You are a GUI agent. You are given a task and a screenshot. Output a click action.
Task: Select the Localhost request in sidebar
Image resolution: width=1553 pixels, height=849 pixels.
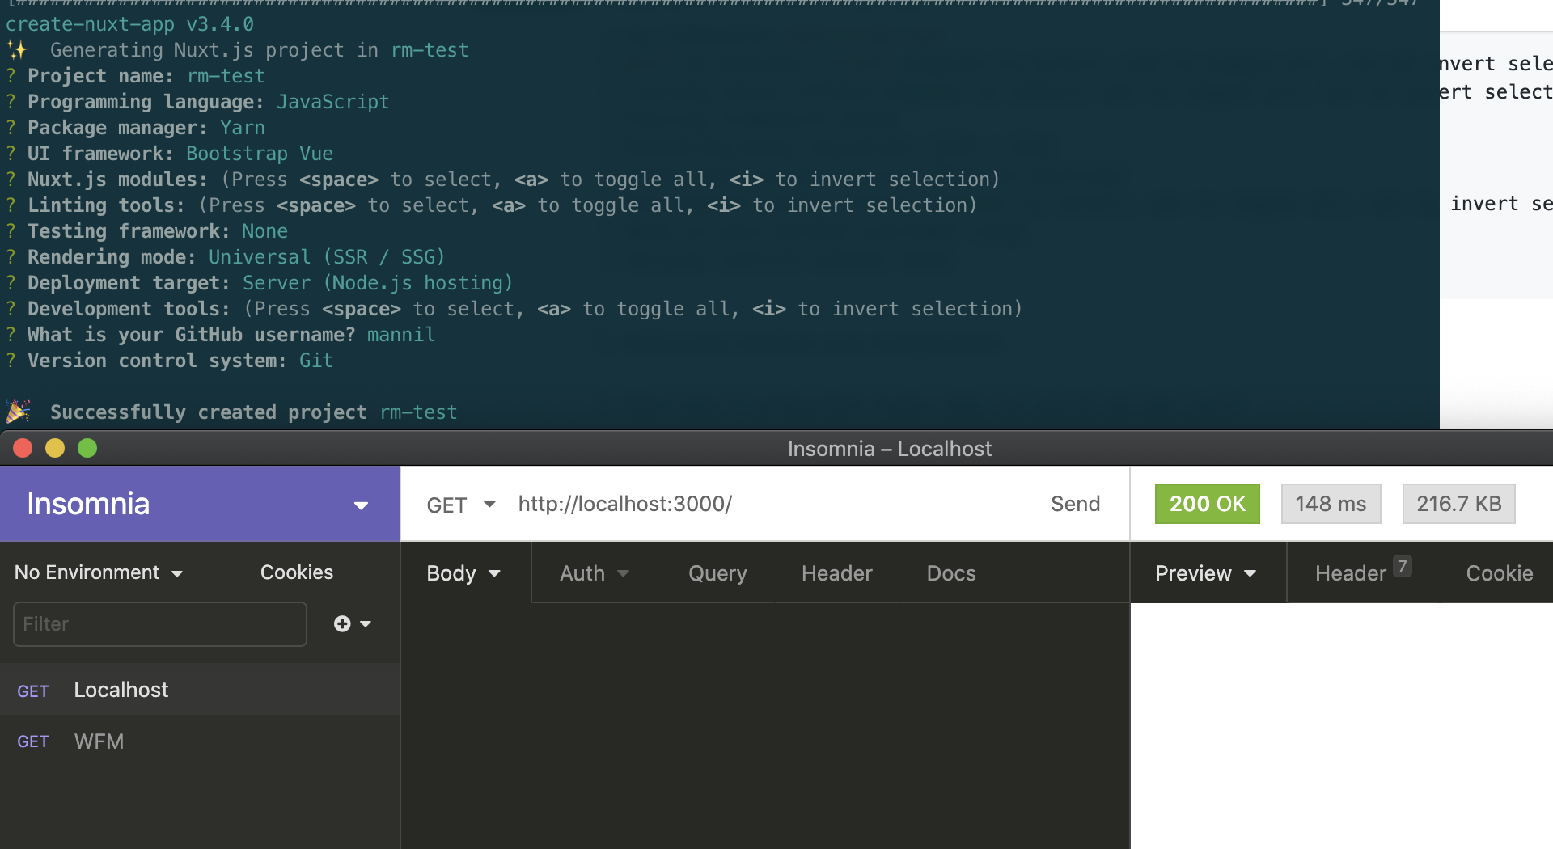click(200, 690)
